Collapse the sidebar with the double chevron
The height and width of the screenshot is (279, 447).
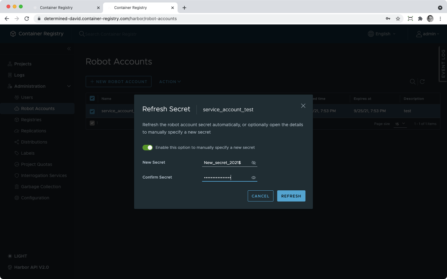tap(69, 49)
